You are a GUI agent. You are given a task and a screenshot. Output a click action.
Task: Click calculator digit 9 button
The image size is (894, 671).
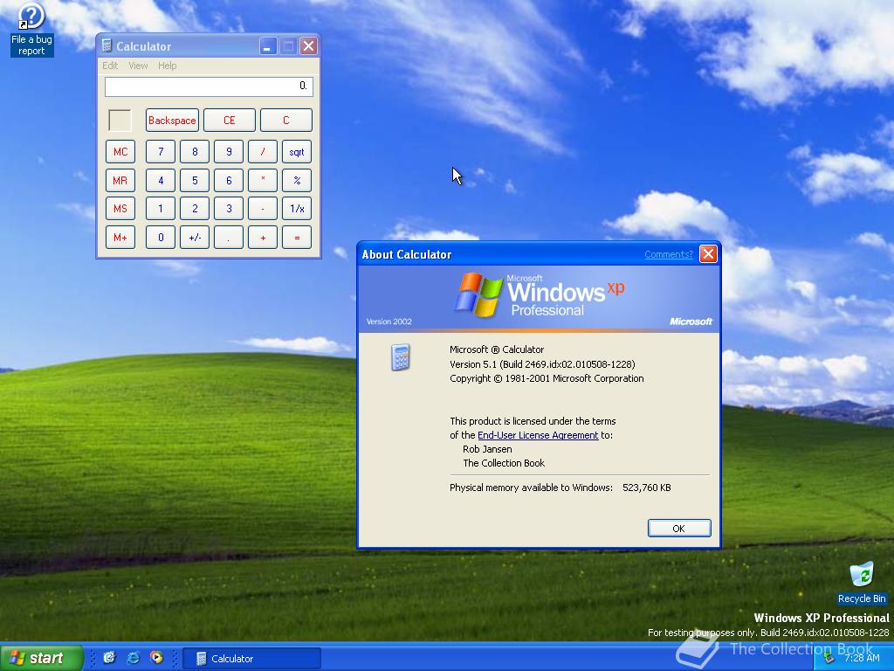(x=229, y=152)
